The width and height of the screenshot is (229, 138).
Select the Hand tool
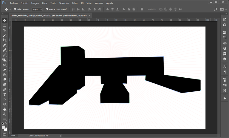click(x=4, y=109)
